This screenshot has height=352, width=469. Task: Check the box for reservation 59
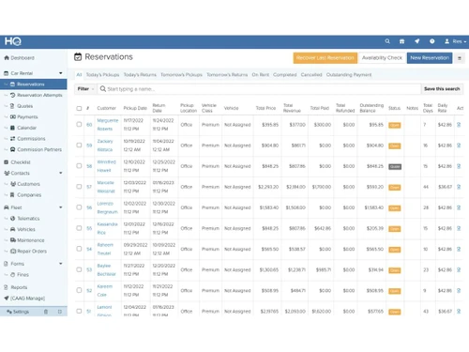point(79,145)
